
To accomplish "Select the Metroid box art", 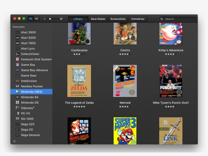I will coord(125,81).
